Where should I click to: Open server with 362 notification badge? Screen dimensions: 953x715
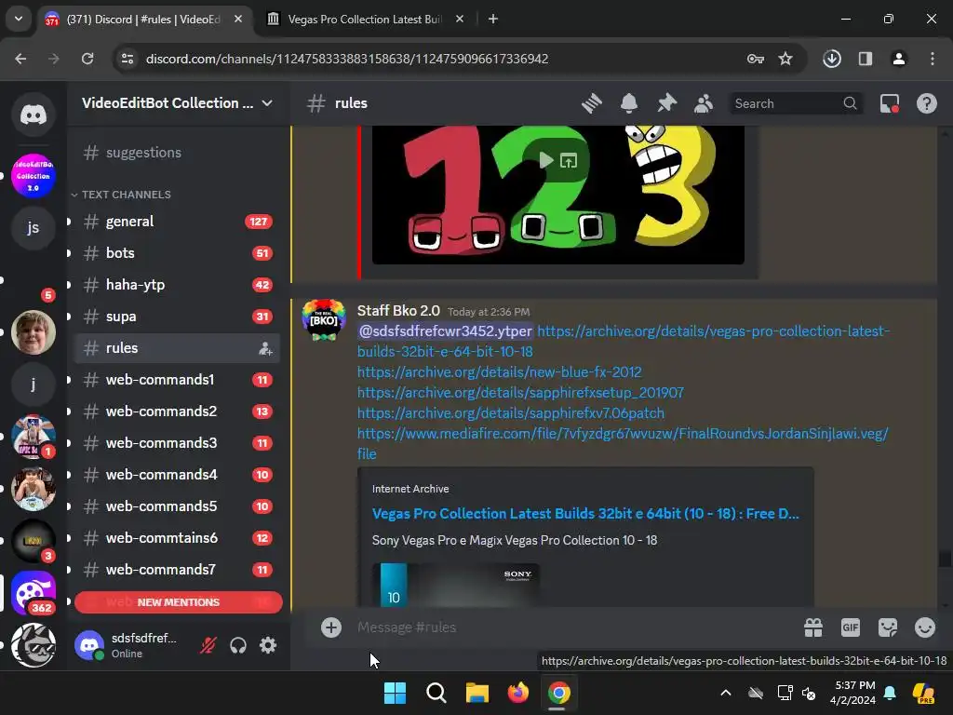(x=34, y=593)
